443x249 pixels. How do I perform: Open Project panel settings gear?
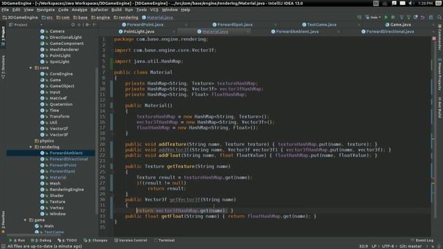tap(87, 25)
